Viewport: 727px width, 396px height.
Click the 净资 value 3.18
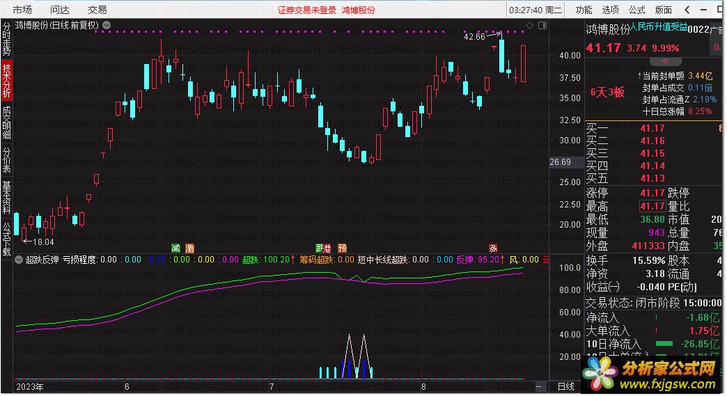(656, 274)
